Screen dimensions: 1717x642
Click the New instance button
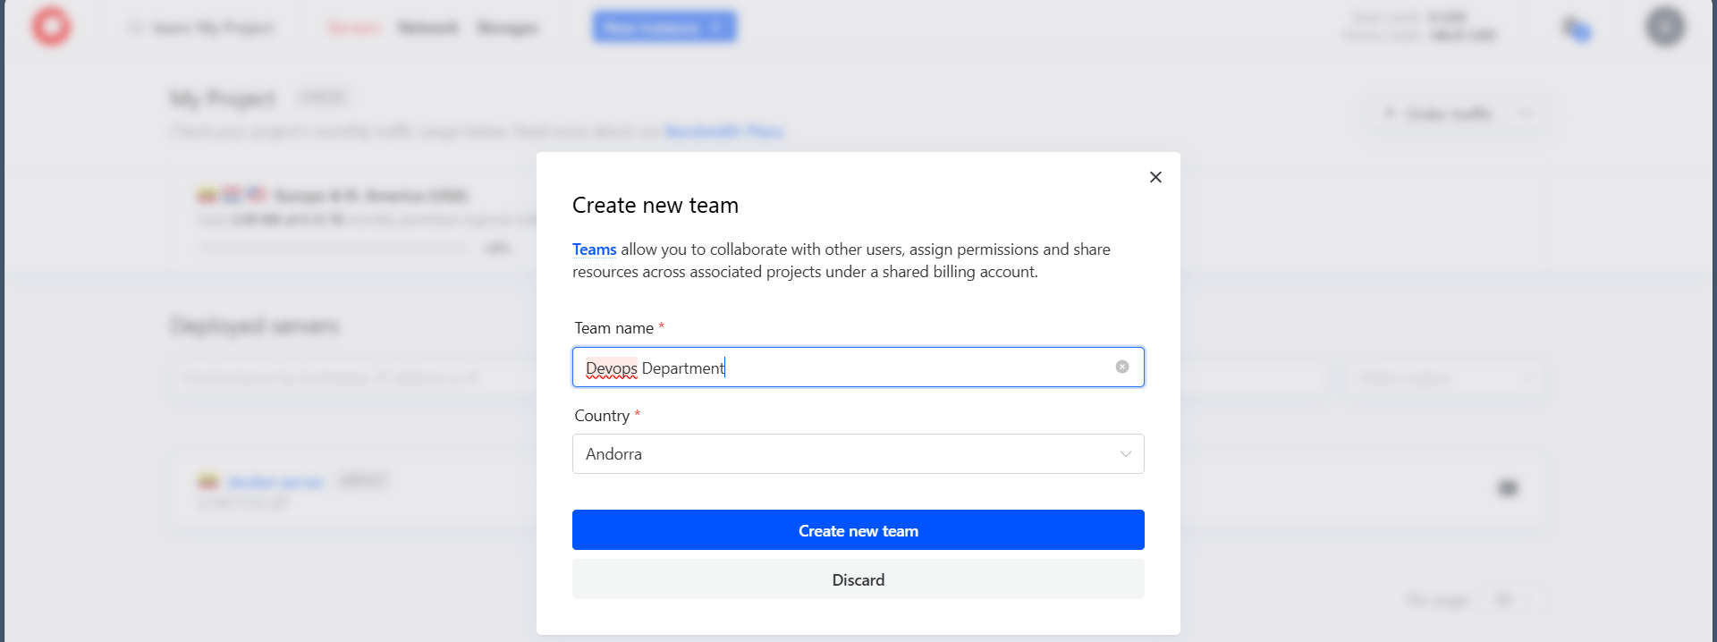pyautogui.click(x=664, y=27)
